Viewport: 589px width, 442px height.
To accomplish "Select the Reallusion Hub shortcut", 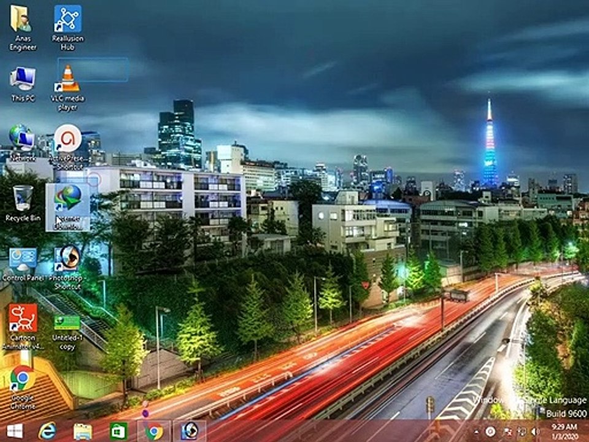I will [x=67, y=29].
